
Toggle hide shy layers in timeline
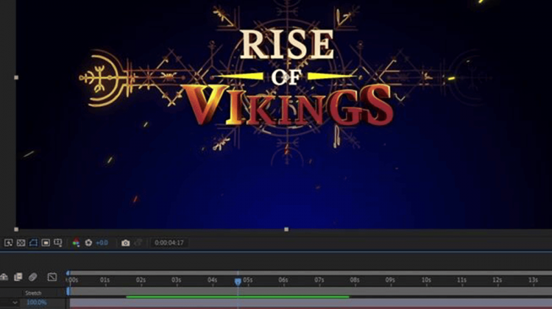[x=4, y=277]
